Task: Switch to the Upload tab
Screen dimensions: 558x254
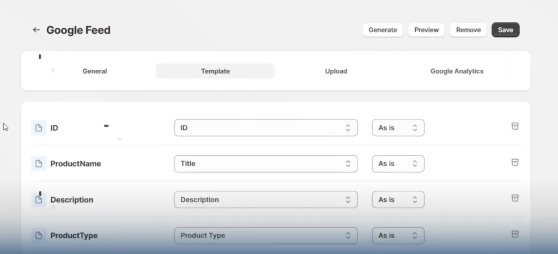Action: pos(336,71)
